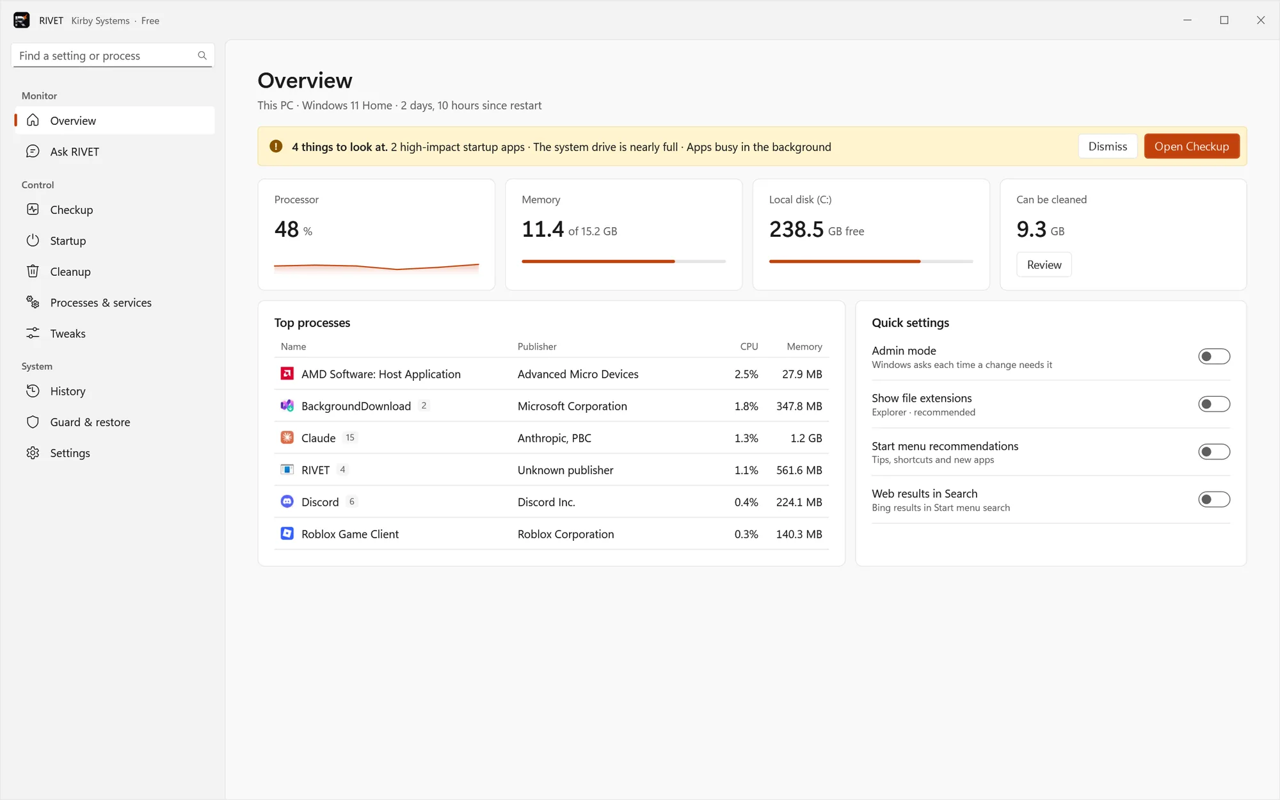Go to the Startup section

(x=115, y=241)
